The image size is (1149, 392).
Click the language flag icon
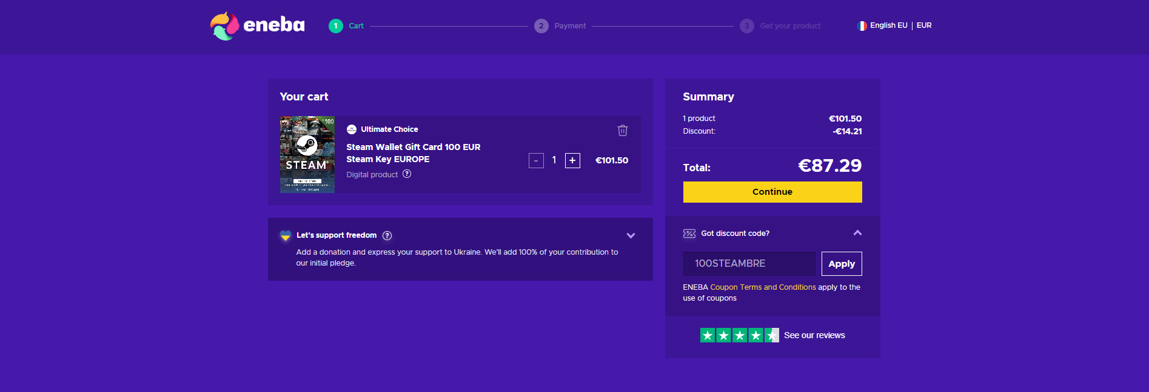point(862,26)
